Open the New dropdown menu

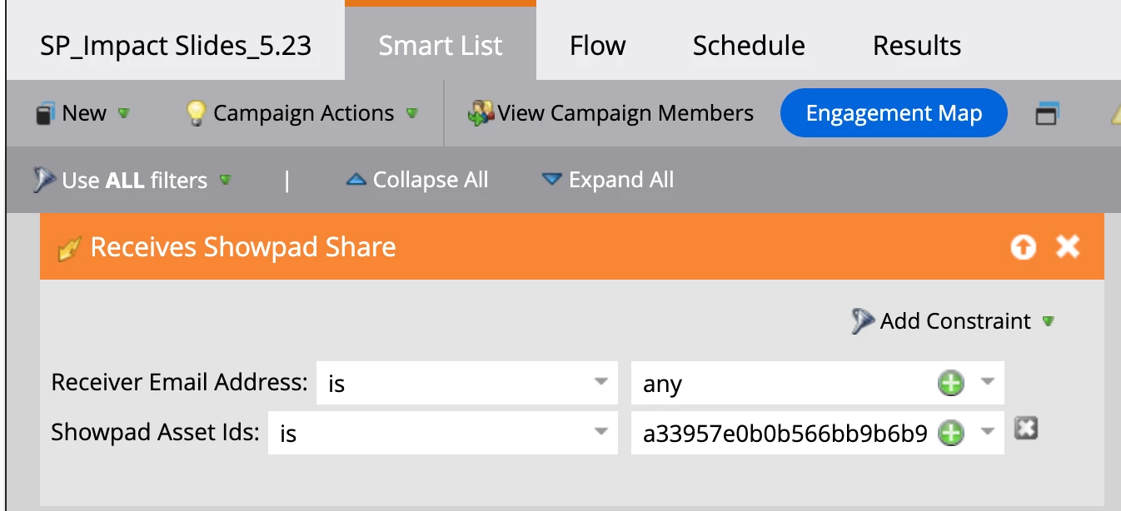pyautogui.click(x=83, y=113)
